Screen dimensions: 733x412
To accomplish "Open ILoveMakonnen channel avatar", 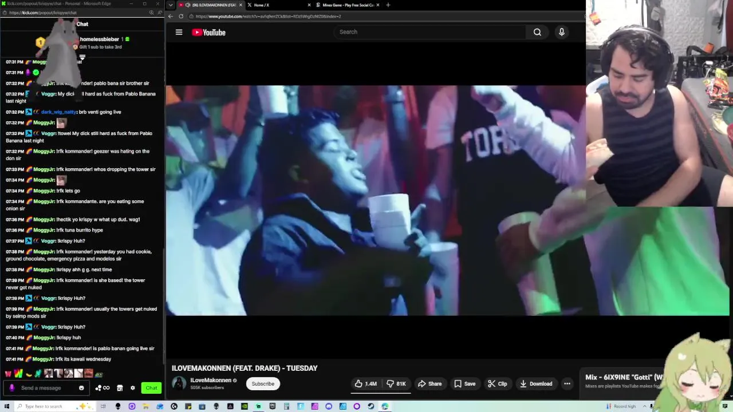I will pos(179,384).
